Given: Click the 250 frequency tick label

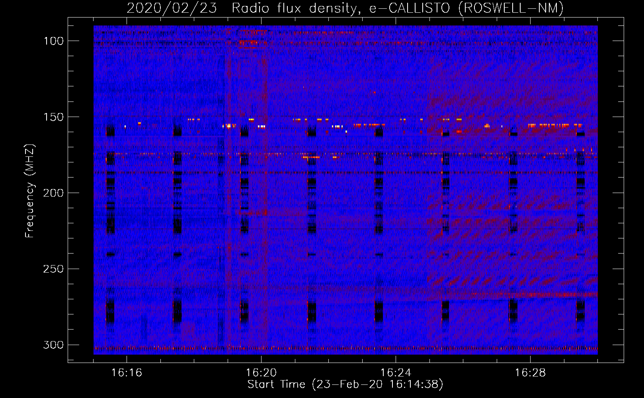Looking at the screenshot, I should [x=54, y=269].
